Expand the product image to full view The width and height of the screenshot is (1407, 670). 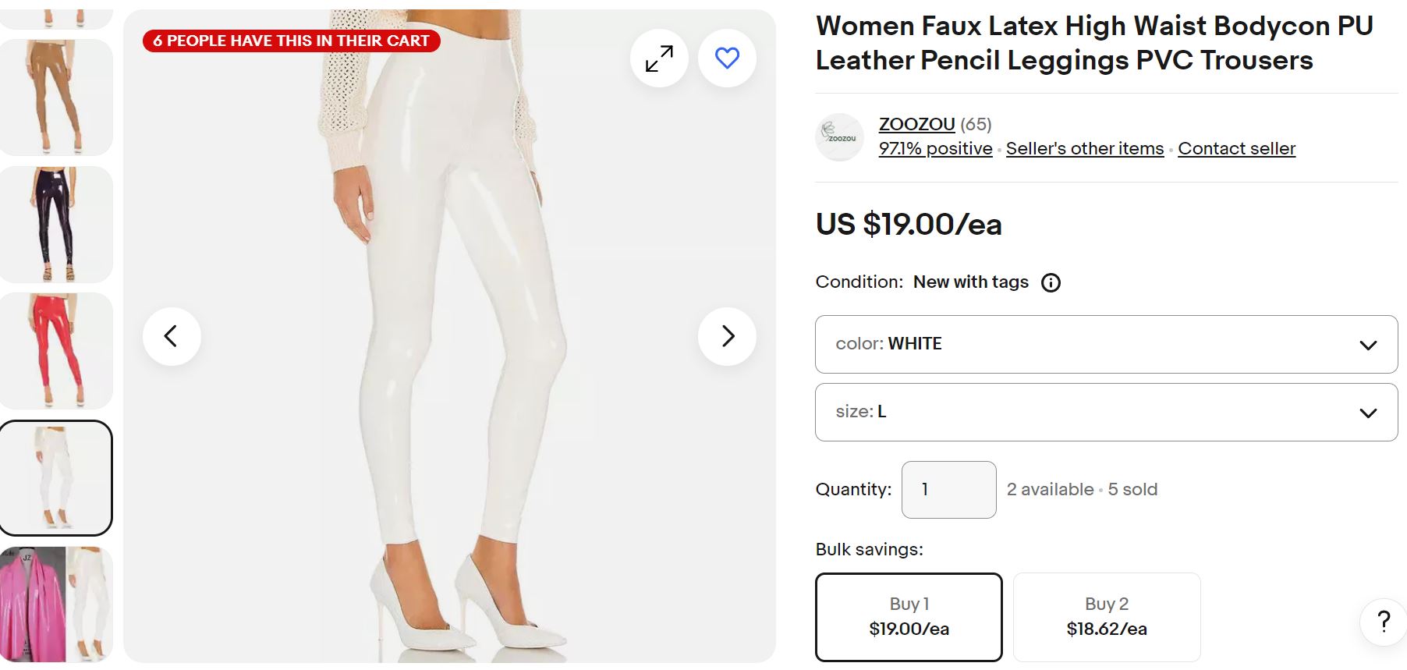(x=659, y=58)
